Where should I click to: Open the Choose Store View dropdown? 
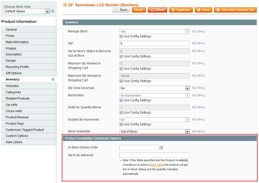[27, 11]
